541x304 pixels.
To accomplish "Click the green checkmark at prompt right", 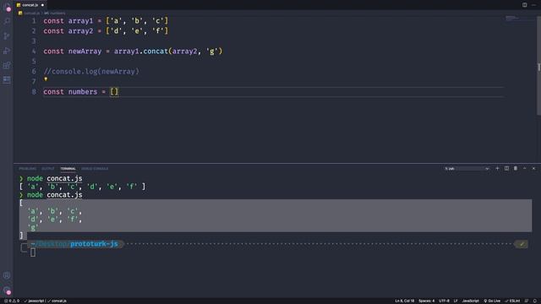I will (522, 244).
